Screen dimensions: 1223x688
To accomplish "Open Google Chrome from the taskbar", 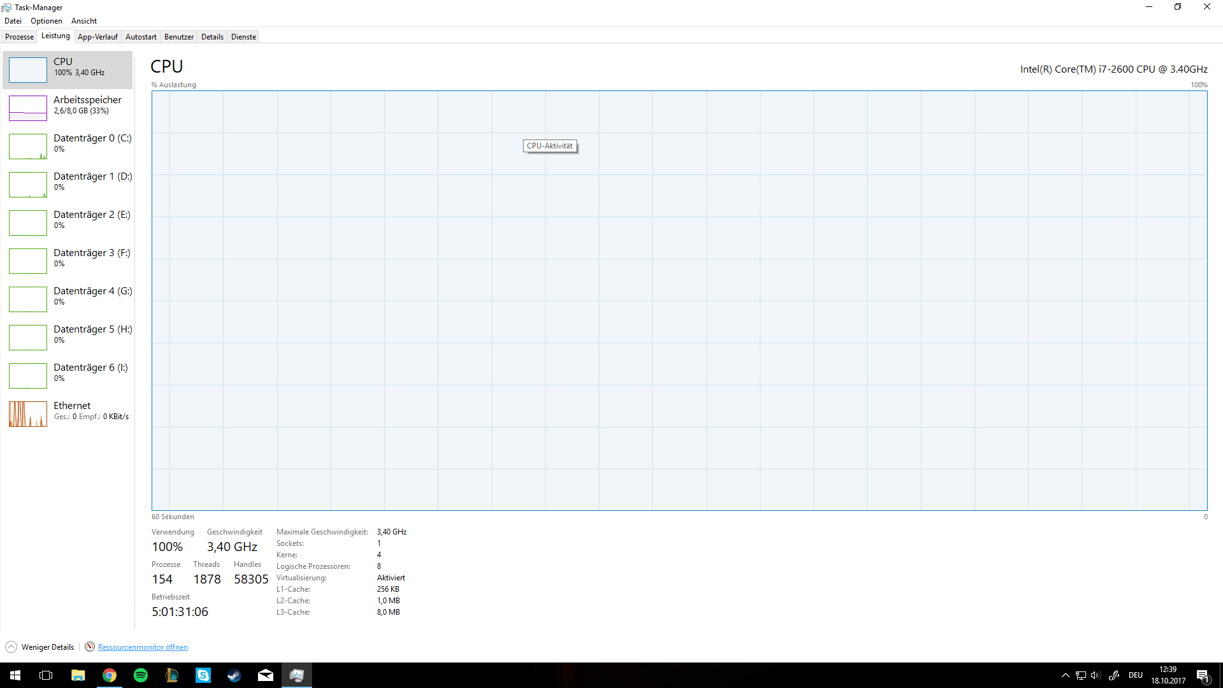I will coord(110,675).
